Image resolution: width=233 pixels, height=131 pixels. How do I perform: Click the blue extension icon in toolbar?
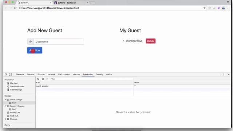[223, 8]
